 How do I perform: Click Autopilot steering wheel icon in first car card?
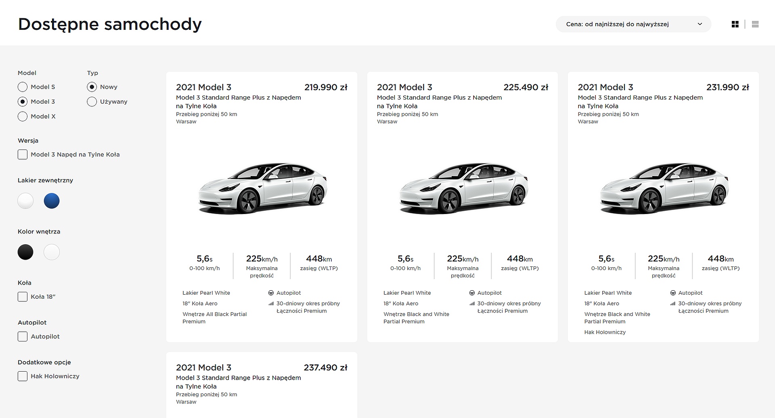coord(271,293)
